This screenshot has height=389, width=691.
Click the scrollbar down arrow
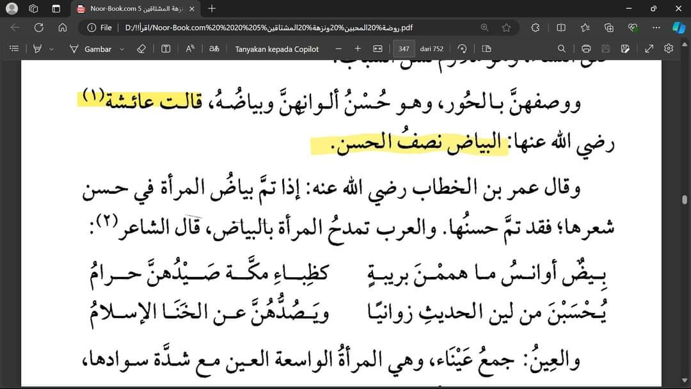685,380
